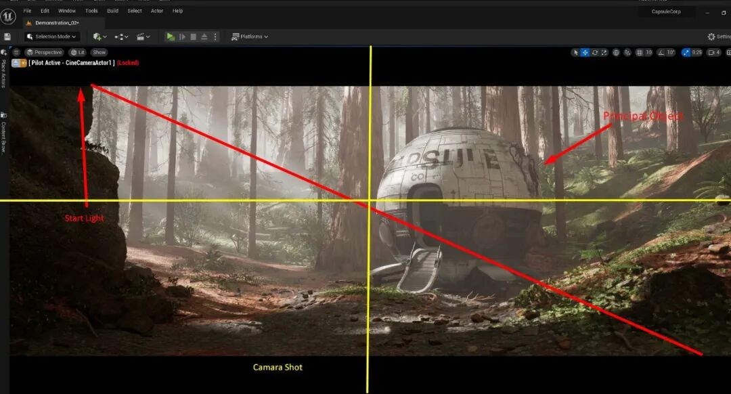Viewport: 731px width, 394px height.
Task: Click the red Locked status text
Action: [128, 63]
